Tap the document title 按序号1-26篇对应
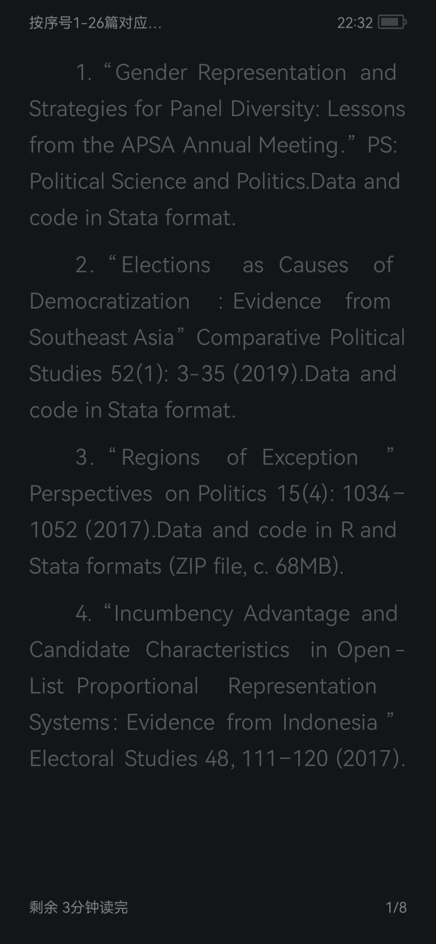The height and width of the screenshot is (944, 436). click(x=95, y=23)
